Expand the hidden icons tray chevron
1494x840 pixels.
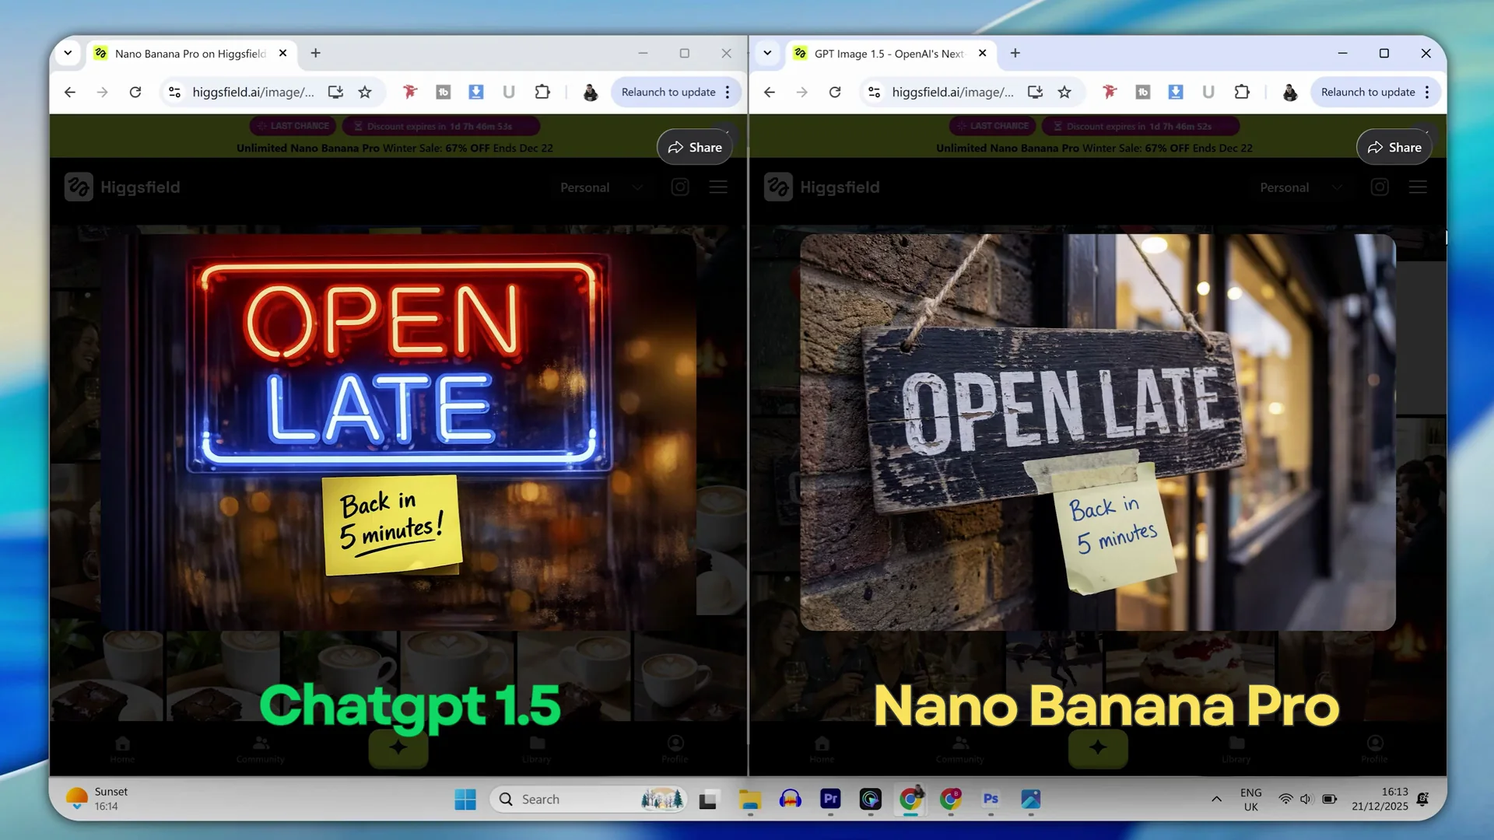(x=1216, y=799)
